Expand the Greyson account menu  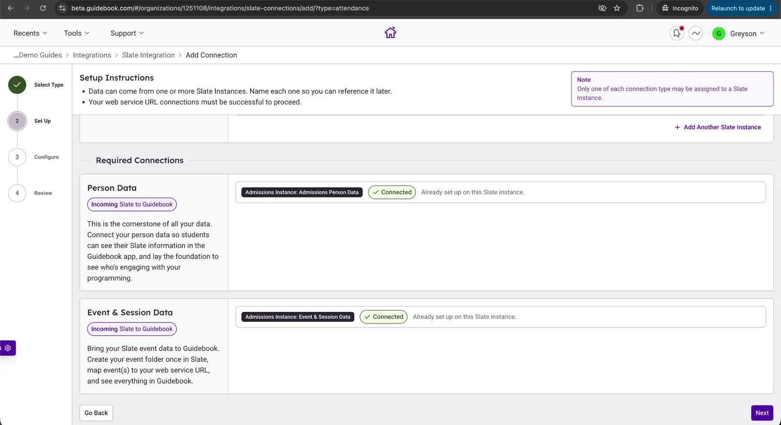pyautogui.click(x=747, y=34)
